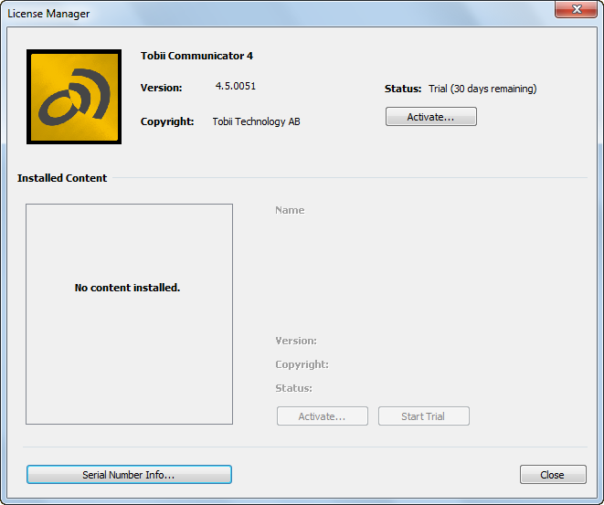Viewport: 604px width, 505px height.
Task: Click the disabled Activate button beside Start Trial
Action: tap(322, 416)
